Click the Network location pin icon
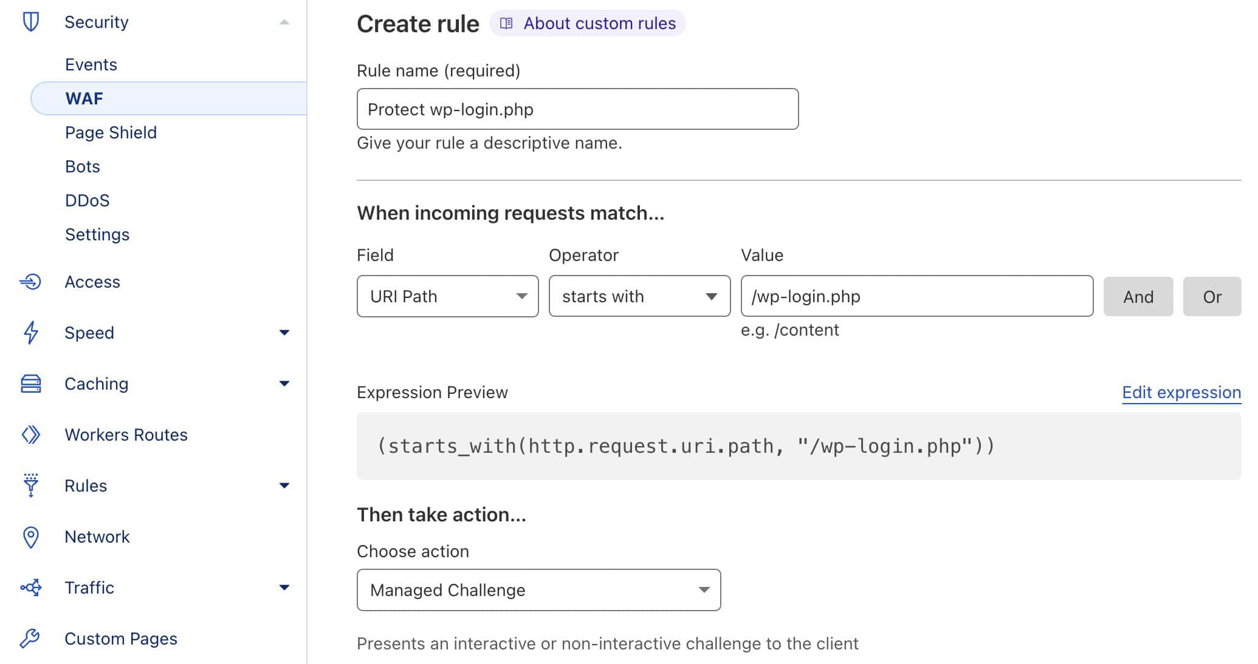The height and width of the screenshot is (664, 1258). point(30,537)
